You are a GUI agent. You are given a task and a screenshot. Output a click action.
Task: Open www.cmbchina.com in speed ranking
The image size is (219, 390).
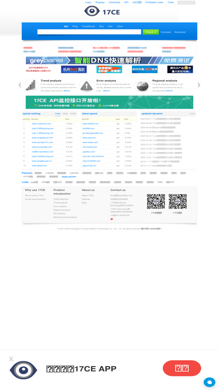(41, 123)
